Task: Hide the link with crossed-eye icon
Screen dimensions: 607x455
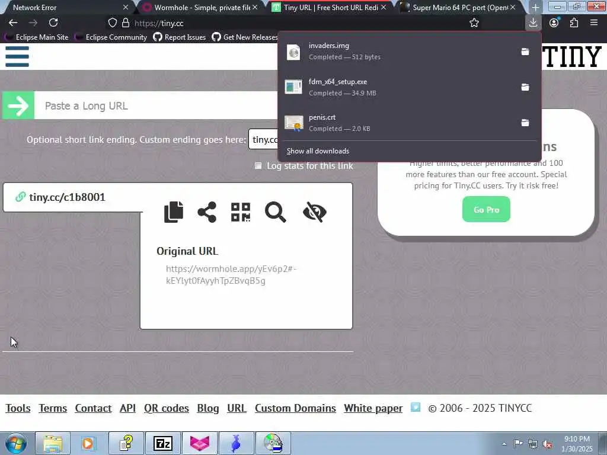Action: click(x=314, y=212)
